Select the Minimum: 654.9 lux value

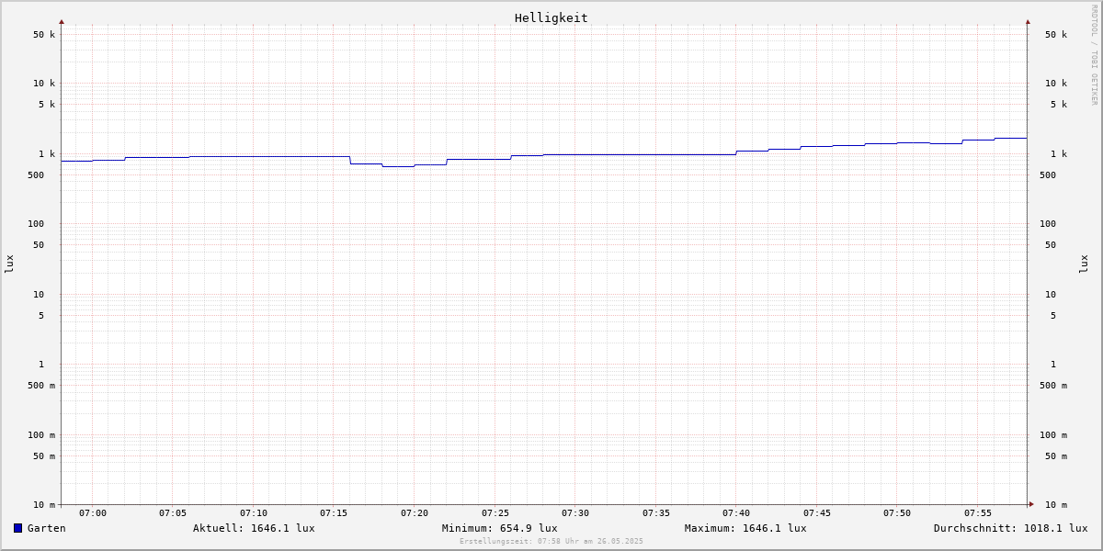point(499,528)
